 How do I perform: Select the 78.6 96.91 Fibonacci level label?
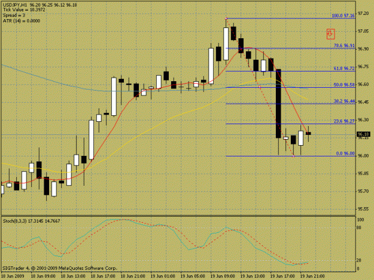point(344,45)
